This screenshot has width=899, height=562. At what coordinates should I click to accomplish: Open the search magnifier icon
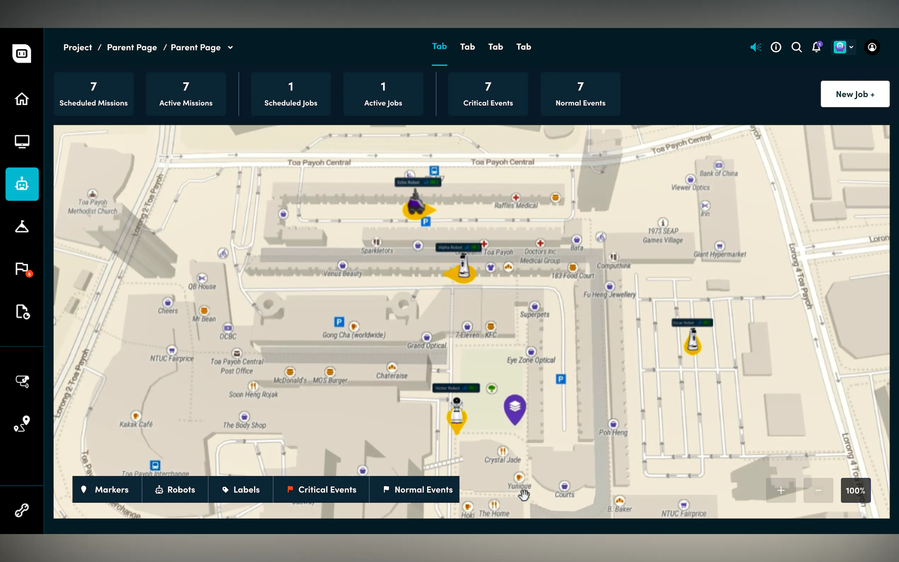click(x=796, y=47)
